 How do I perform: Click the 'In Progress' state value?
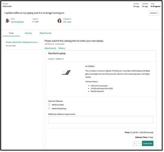point(155,6)
